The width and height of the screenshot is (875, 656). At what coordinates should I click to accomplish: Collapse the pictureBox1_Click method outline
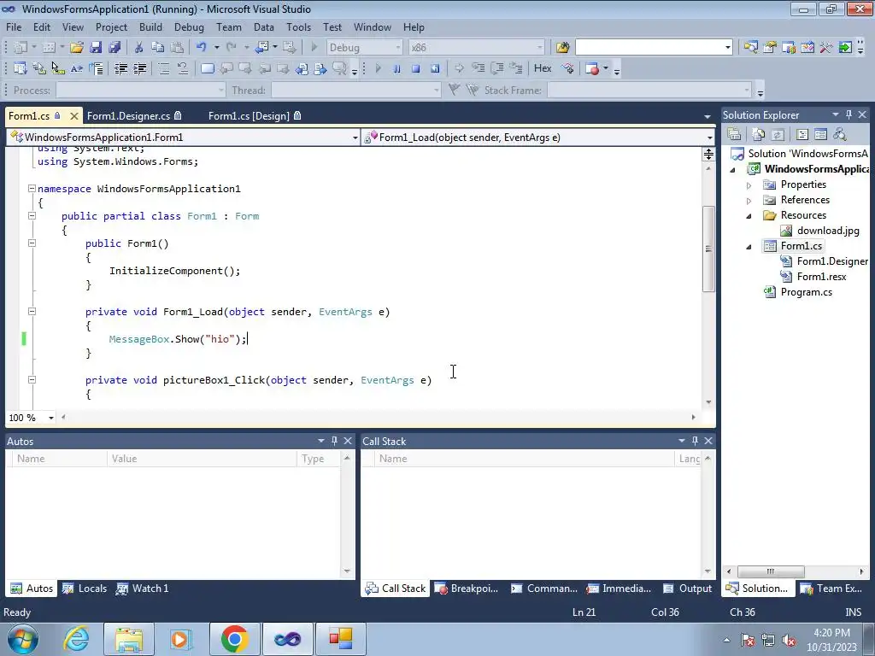32,380
